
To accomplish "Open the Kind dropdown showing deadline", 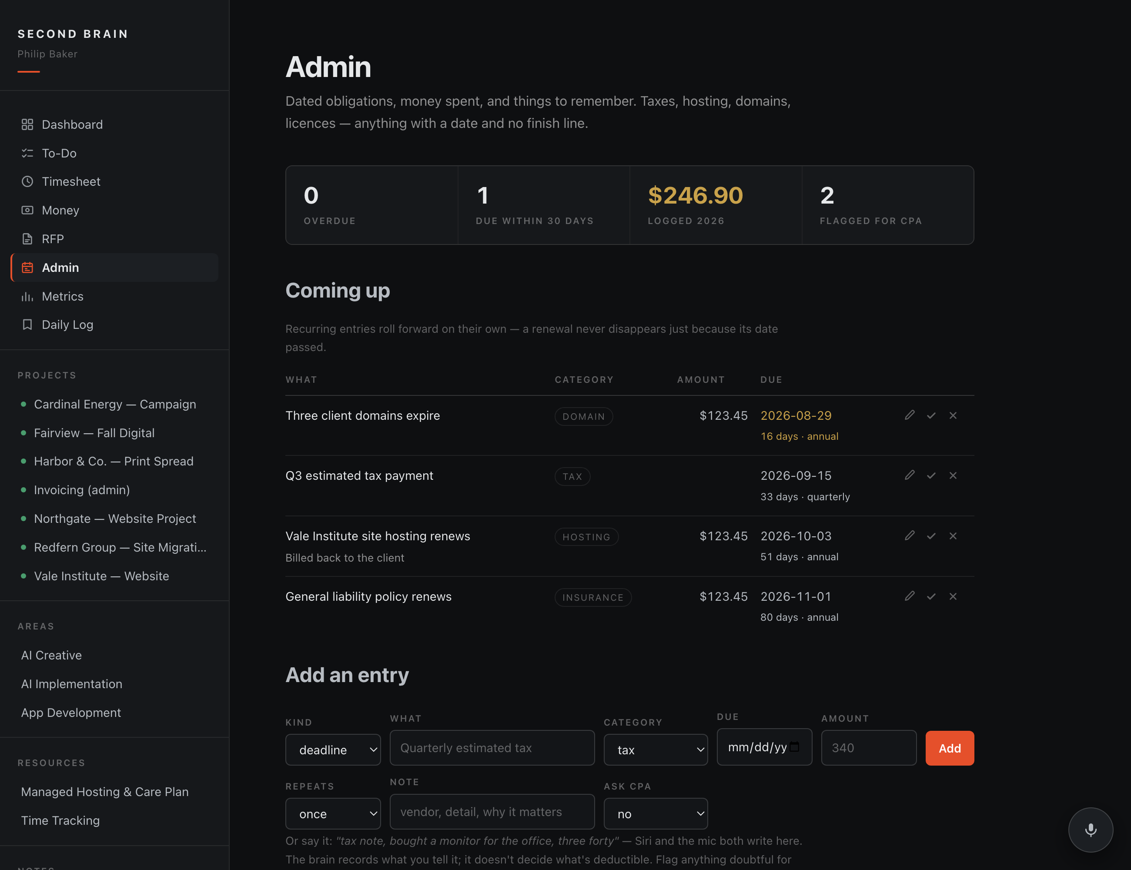I will click(333, 750).
